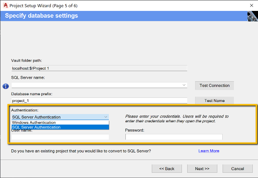Close the Project Setup Wizard window
258x178 pixels.
[x=251, y=5]
